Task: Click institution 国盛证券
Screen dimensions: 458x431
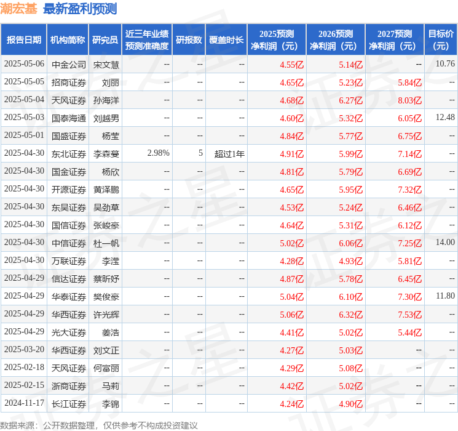Action: point(69,136)
